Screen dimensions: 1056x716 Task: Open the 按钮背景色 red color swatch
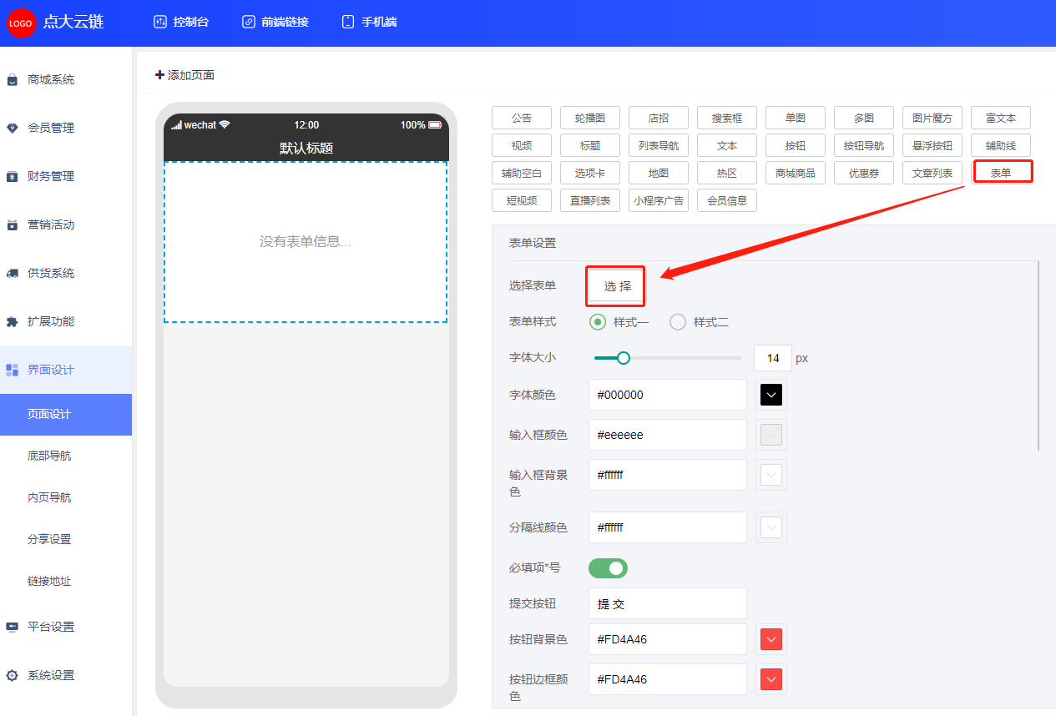771,640
